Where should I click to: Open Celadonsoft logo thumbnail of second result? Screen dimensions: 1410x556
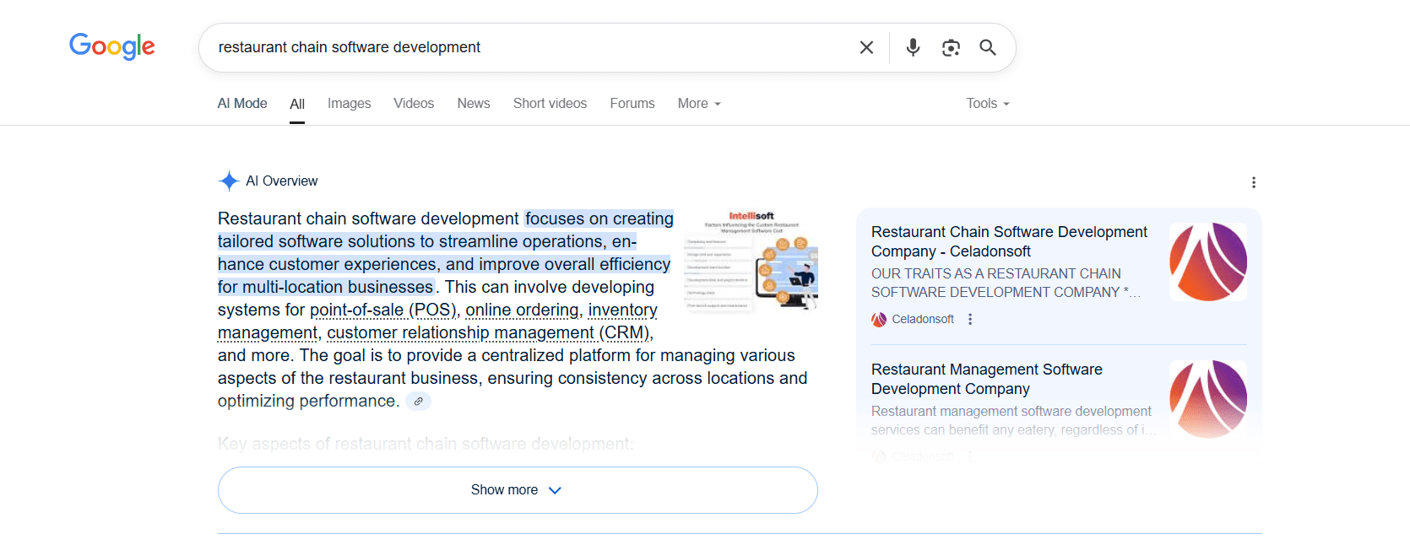pyautogui.click(x=1208, y=399)
